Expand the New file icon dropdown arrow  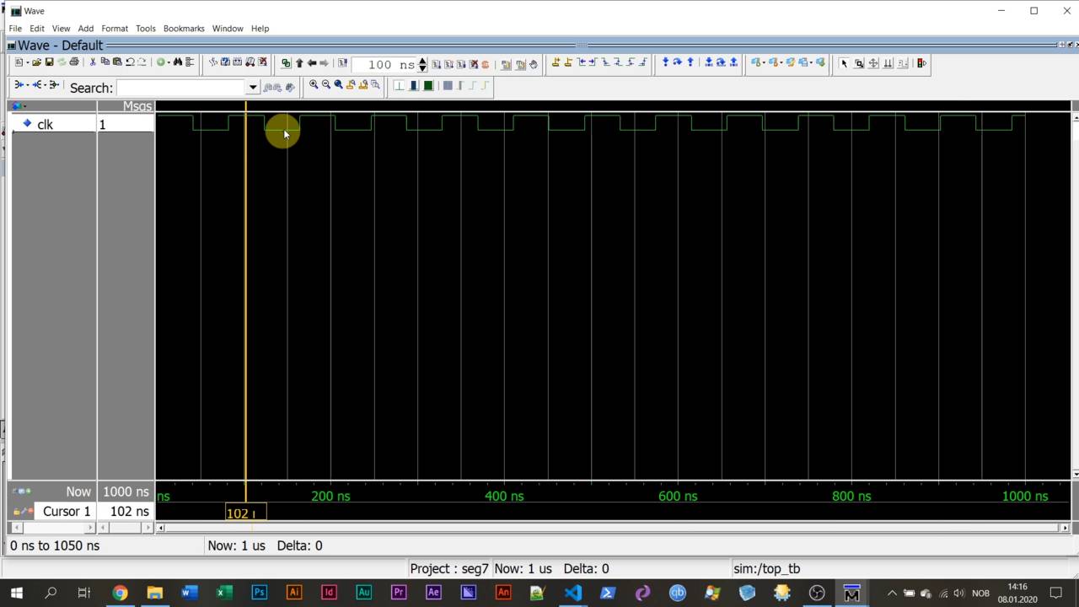click(28, 62)
